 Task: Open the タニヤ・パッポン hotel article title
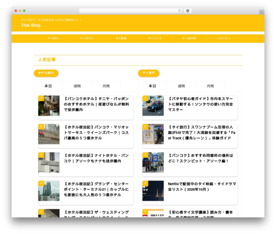coord(96,104)
